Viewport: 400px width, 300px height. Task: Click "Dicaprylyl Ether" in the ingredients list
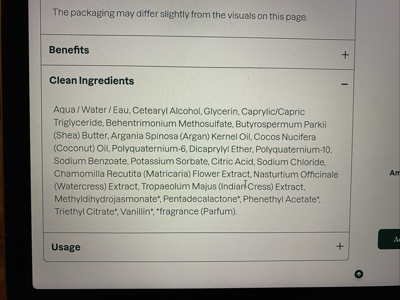point(219,149)
